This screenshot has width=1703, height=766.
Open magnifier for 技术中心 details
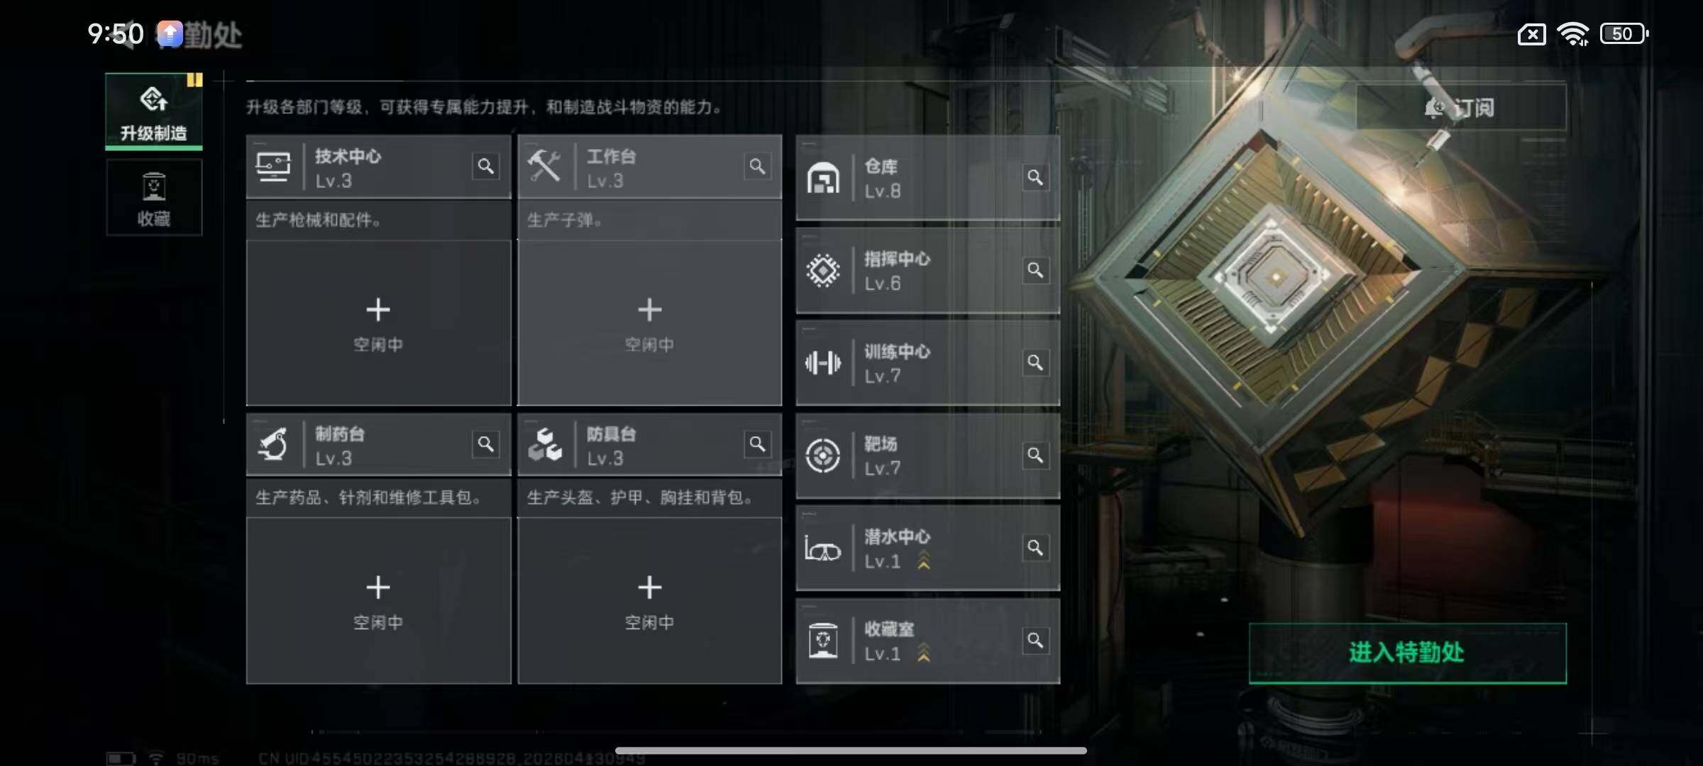485,167
